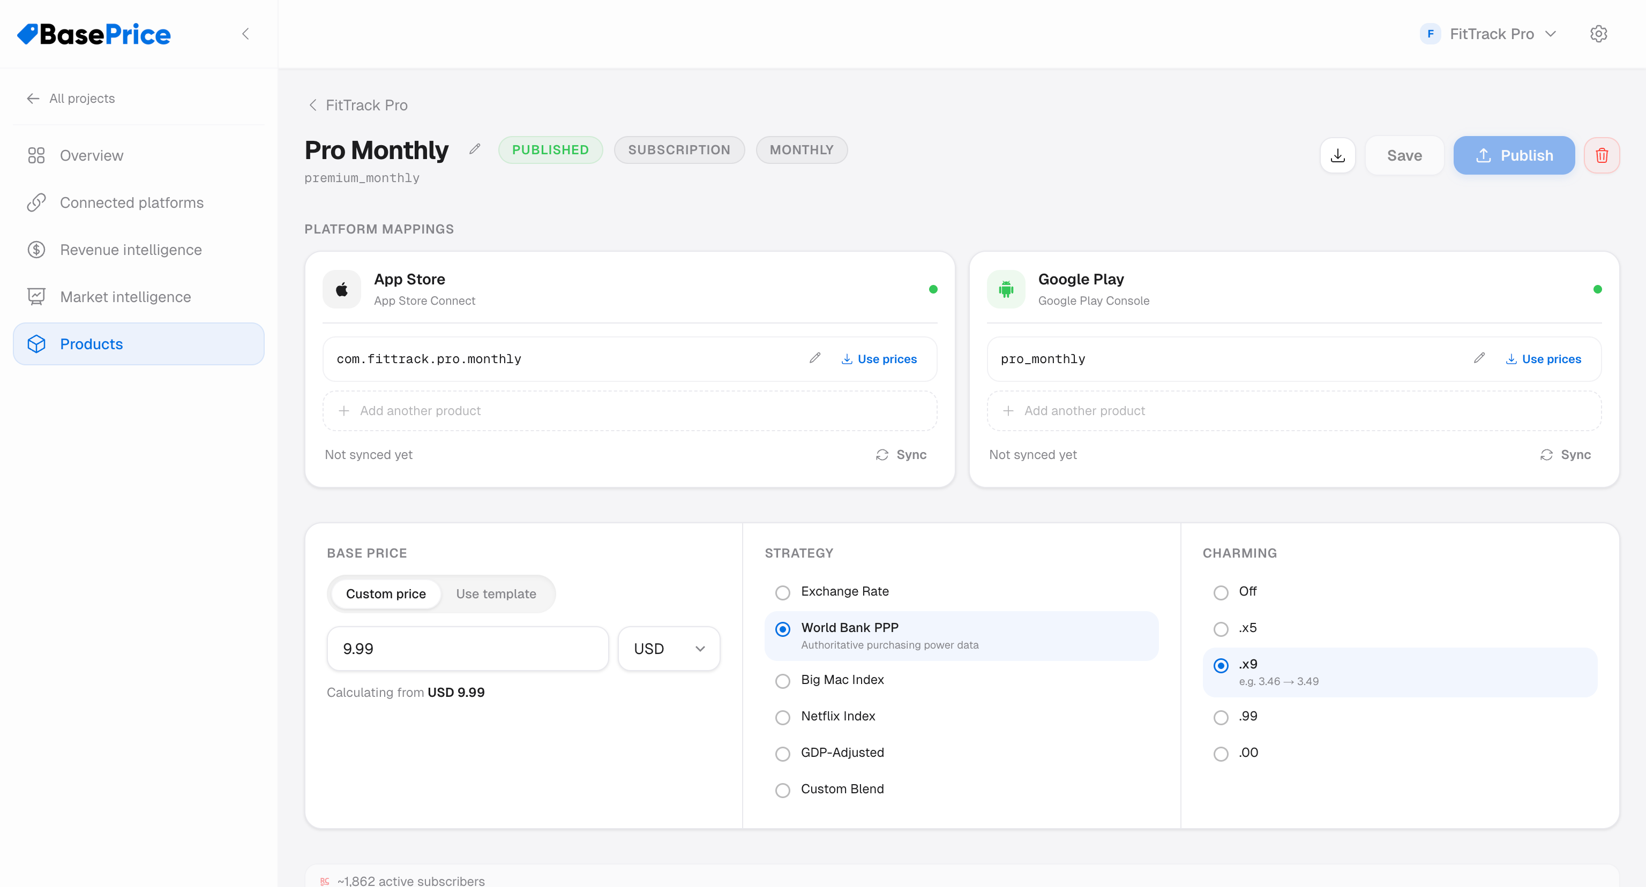Edit the com.fittrack.pro.monthly product ID
The height and width of the screenshot is (887, 1646).
pyautogui.click(x=814, y=358)
